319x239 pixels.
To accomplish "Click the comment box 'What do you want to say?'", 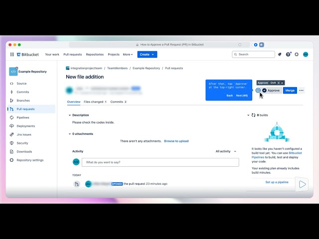I will (160, 162).
